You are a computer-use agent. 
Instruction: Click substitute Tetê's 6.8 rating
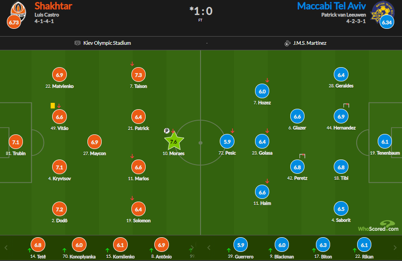click(38, 245)
